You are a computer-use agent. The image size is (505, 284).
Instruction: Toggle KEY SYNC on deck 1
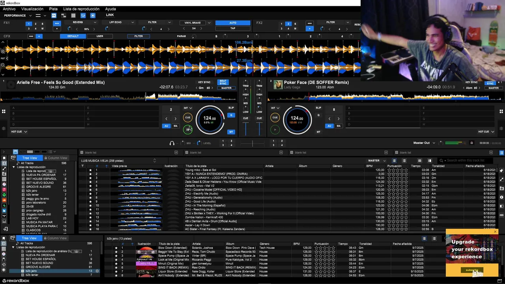click(204, 82)
